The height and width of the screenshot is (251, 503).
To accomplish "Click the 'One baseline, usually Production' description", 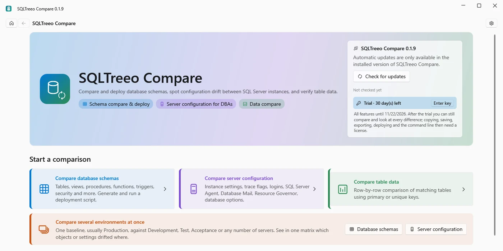I will click(x=192, y=234).
